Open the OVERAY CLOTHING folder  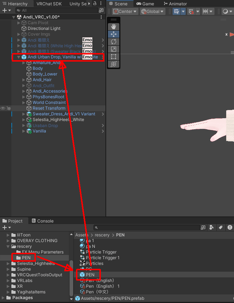click(37, 241)
